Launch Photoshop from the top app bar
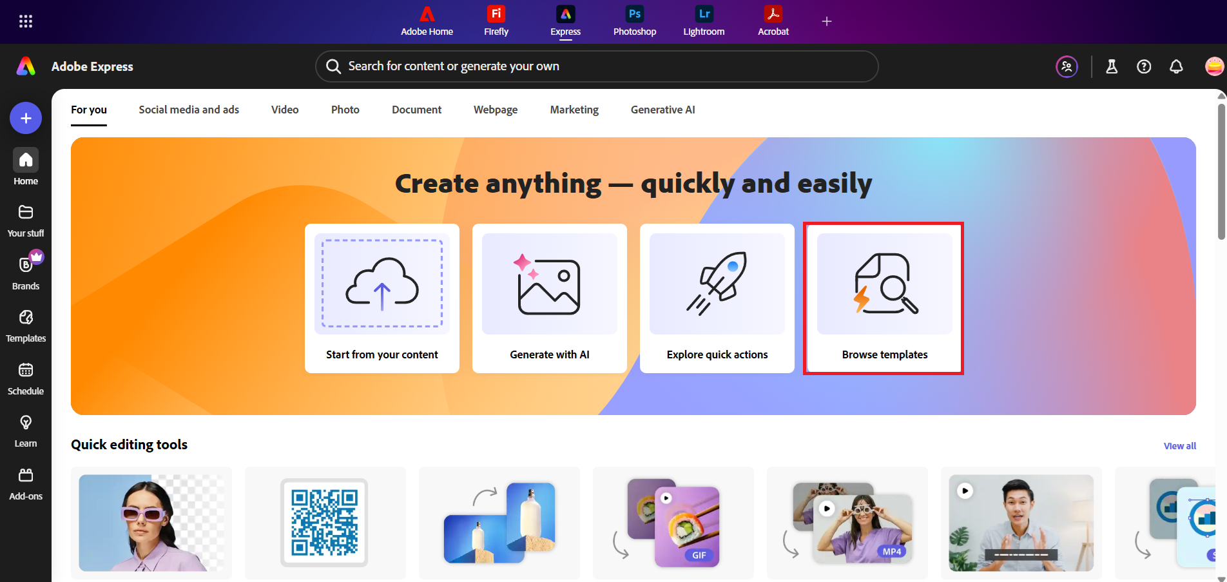 click(x=633, y=21)
